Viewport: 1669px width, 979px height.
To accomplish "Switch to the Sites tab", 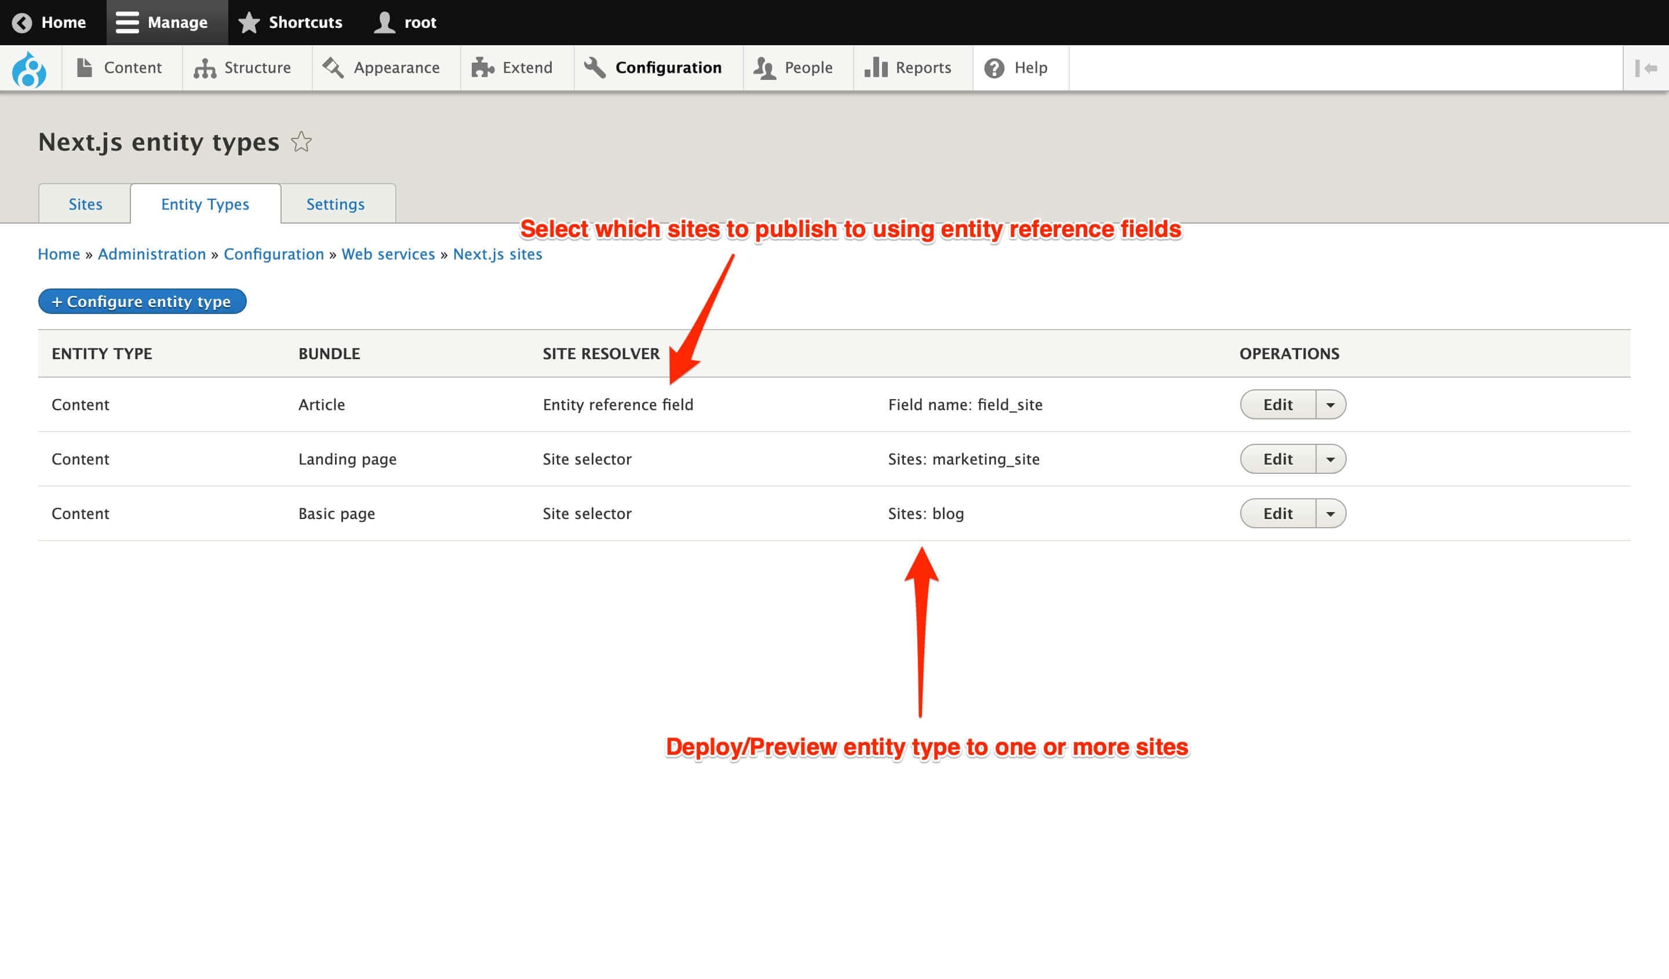I will [x=85, y=204].
